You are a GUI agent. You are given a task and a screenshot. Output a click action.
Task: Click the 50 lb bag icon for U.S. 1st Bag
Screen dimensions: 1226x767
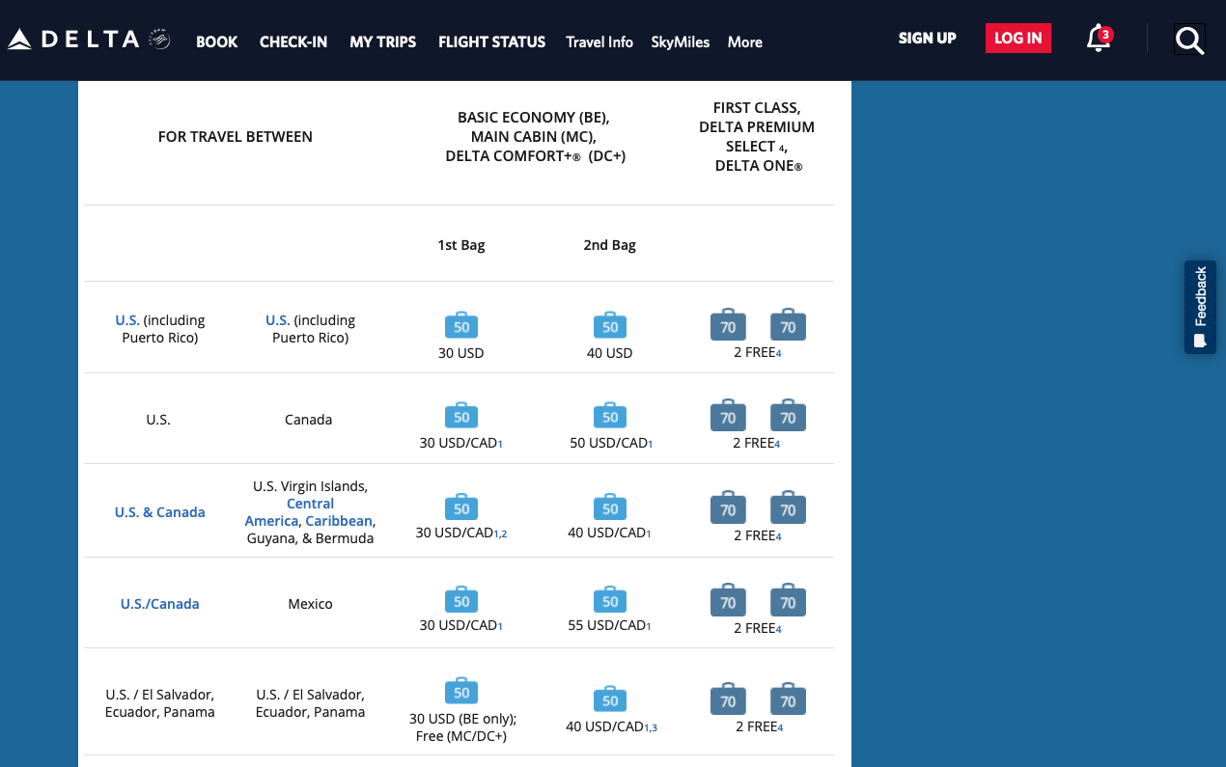(x=460, y=326)
